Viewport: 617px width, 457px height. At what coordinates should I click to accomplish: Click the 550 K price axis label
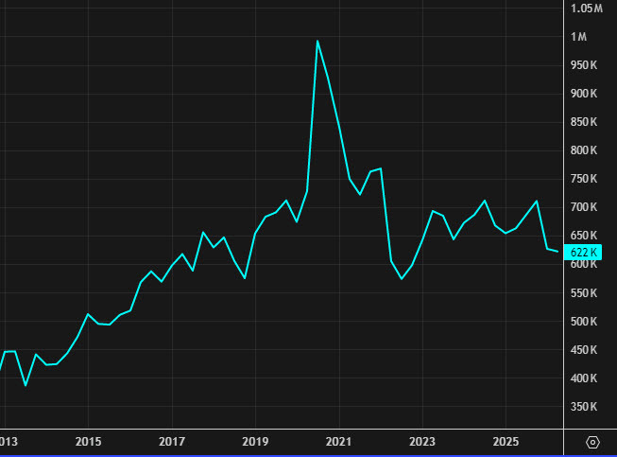(584, 293)
